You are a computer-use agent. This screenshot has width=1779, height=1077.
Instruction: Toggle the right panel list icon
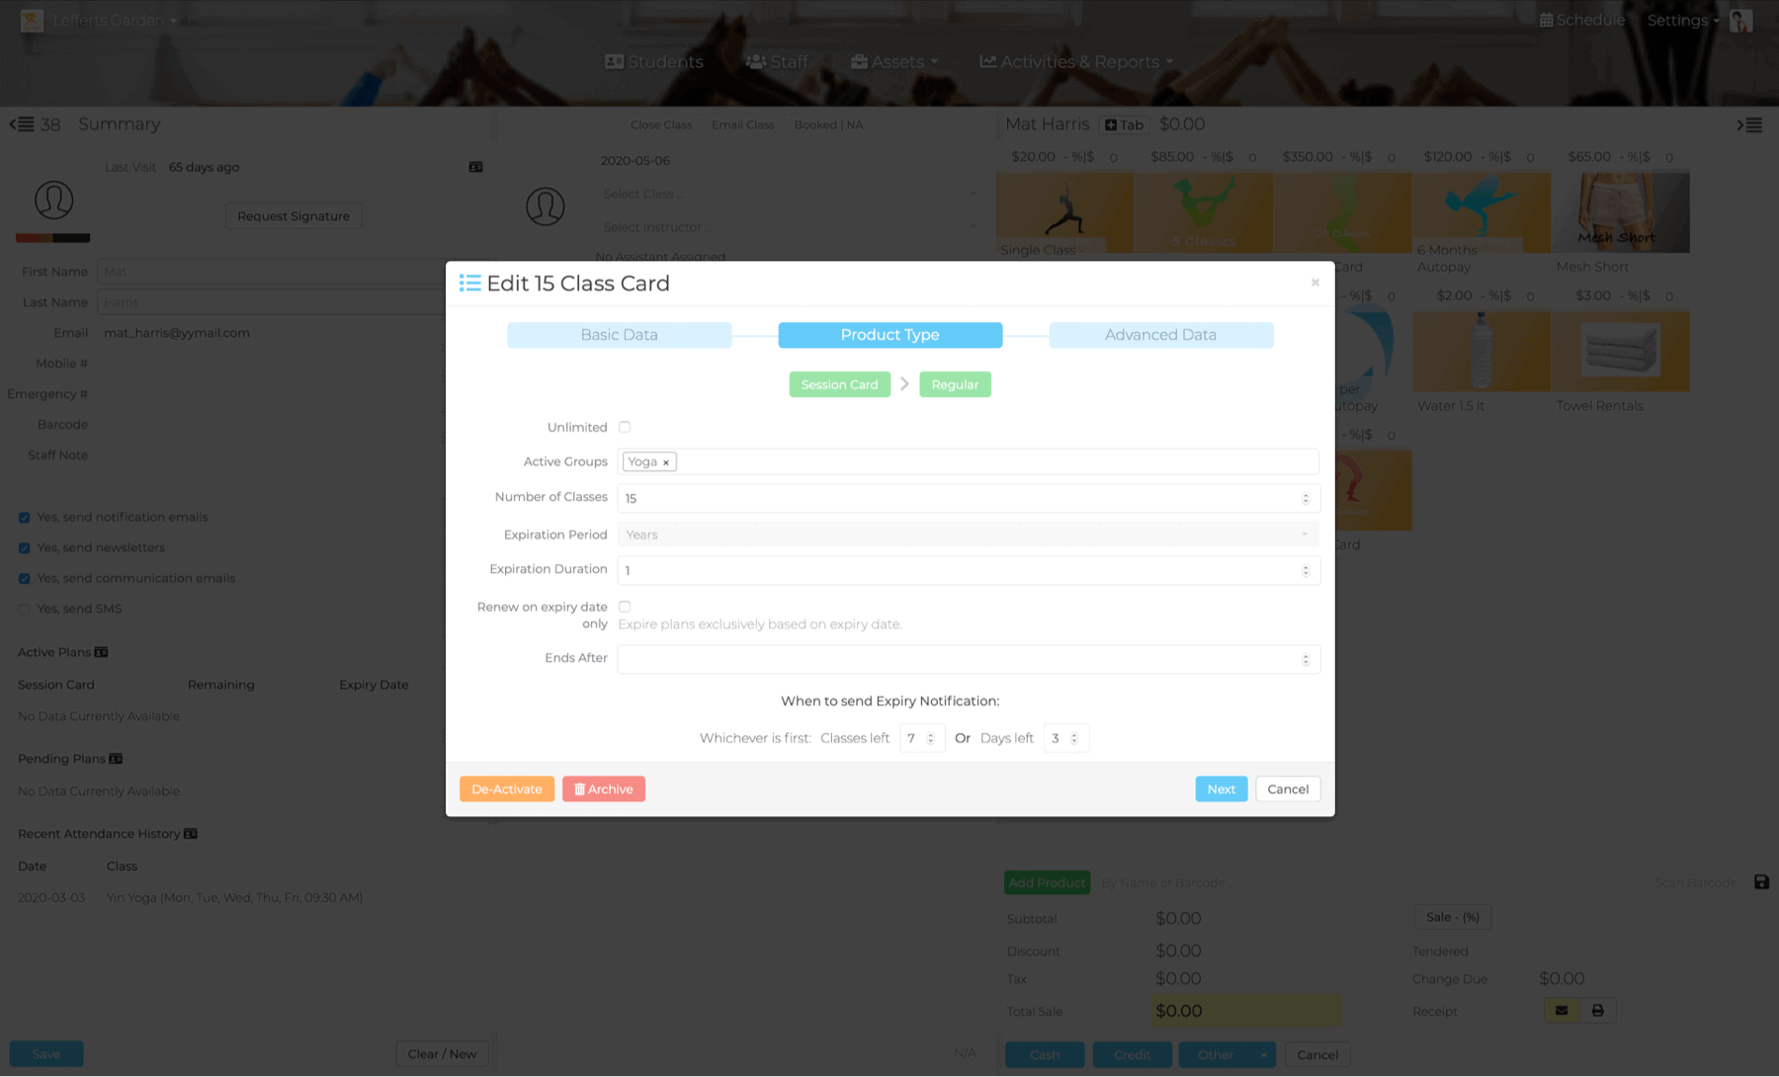click(1749, 124)
